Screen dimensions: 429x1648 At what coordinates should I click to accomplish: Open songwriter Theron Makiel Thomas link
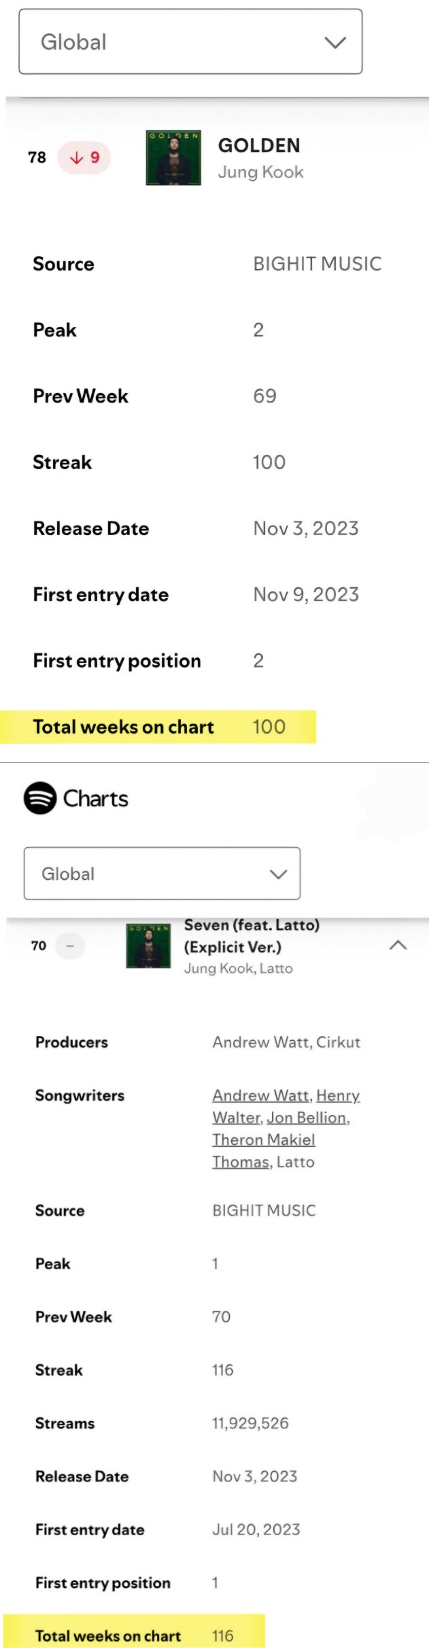coord(263,1140)
